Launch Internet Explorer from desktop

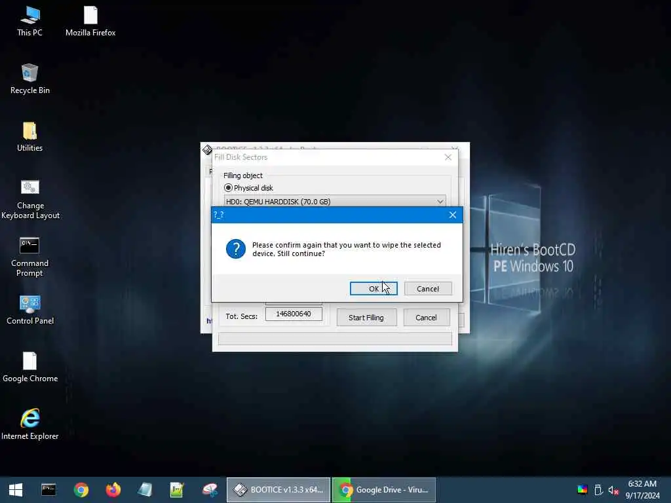pos(30,424)
